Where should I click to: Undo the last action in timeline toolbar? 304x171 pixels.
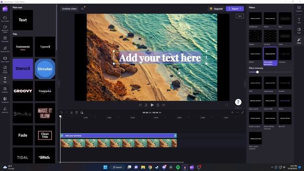coord(61,113)
